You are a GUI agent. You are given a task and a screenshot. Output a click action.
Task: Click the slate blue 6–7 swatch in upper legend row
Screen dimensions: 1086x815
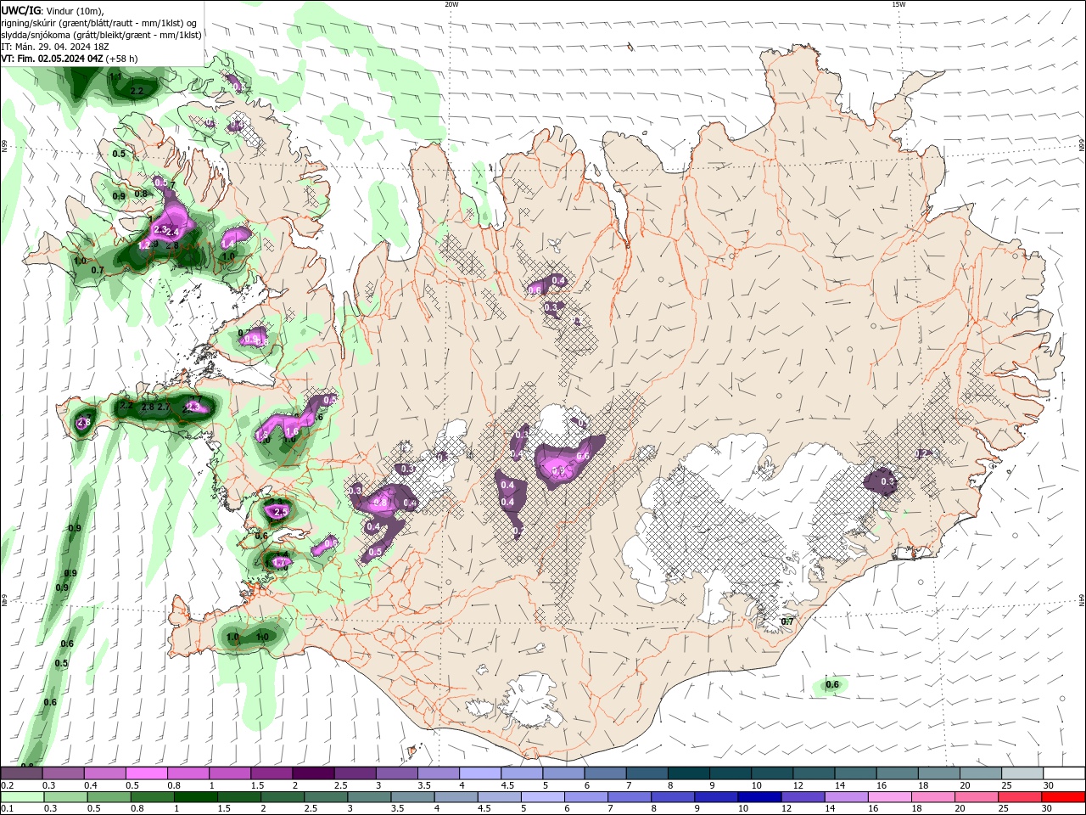605,773
